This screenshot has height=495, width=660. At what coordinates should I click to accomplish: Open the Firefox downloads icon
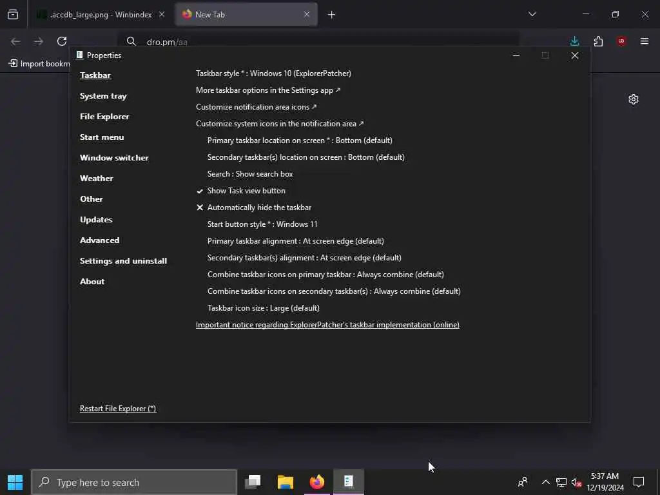(574, 41)
